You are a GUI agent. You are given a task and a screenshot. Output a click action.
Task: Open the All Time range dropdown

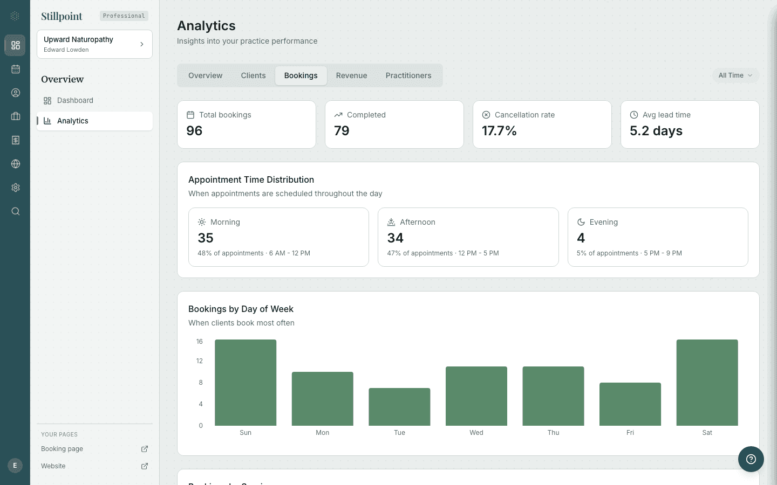735,75
